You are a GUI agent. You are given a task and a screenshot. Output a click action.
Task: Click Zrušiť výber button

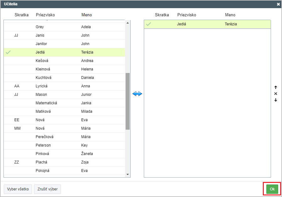(x=47, y=189)
